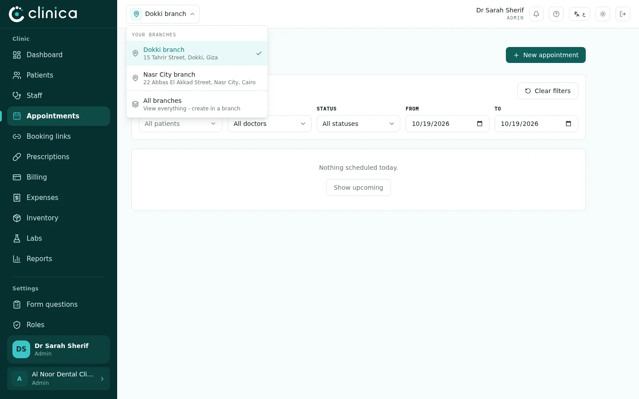Click the logout icon in header

pyautogui.click(x=623, y=14)
